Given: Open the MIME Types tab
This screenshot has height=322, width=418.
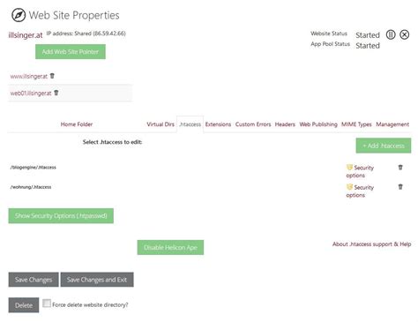Looking at the screenshot, I should tap(356, 124).
